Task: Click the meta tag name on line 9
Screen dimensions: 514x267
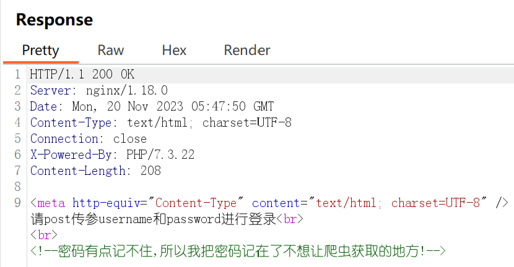Action: click(51, 203)
